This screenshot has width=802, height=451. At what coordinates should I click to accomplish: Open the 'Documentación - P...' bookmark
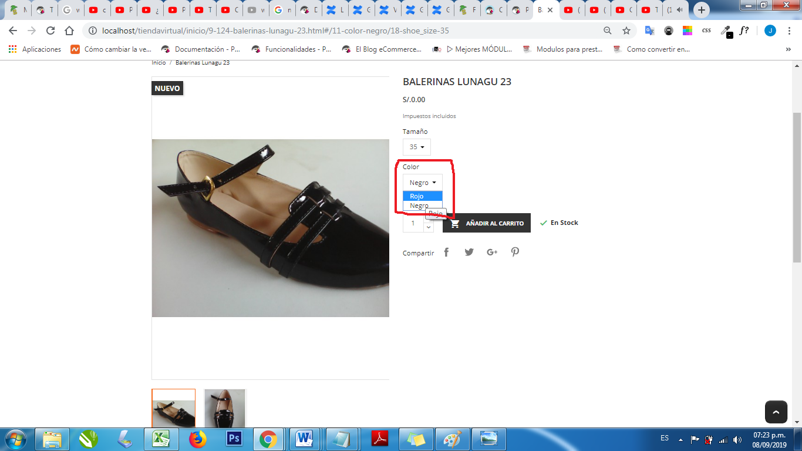coord(200,49)
